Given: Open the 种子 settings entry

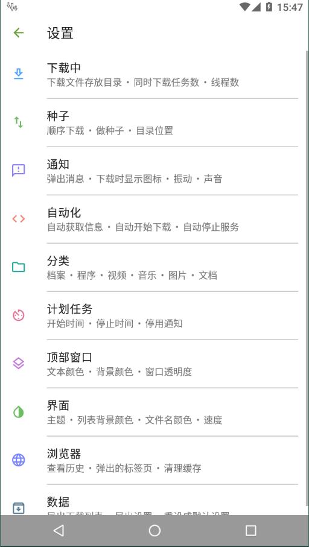Looking at the screenshot, I should (x=154, y=122).
